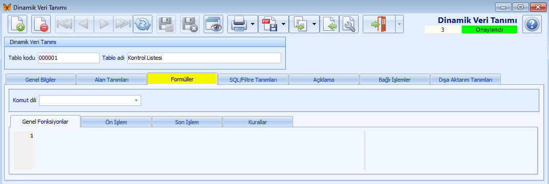Switch to the Son İşlem sub-tab
Screen dimensions: 549x184
click(187, 122)
